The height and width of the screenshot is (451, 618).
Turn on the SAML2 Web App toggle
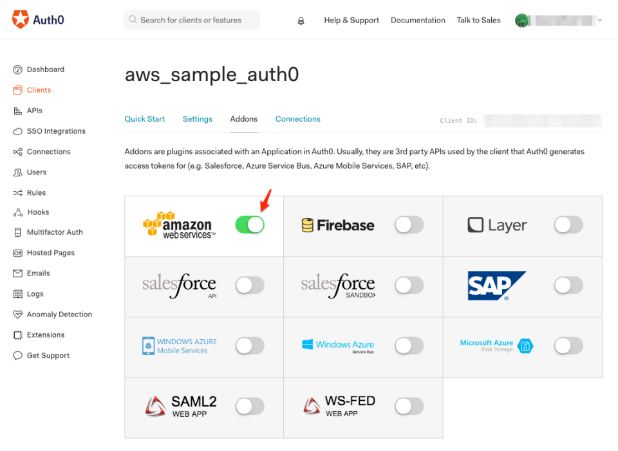pos(250,406)
